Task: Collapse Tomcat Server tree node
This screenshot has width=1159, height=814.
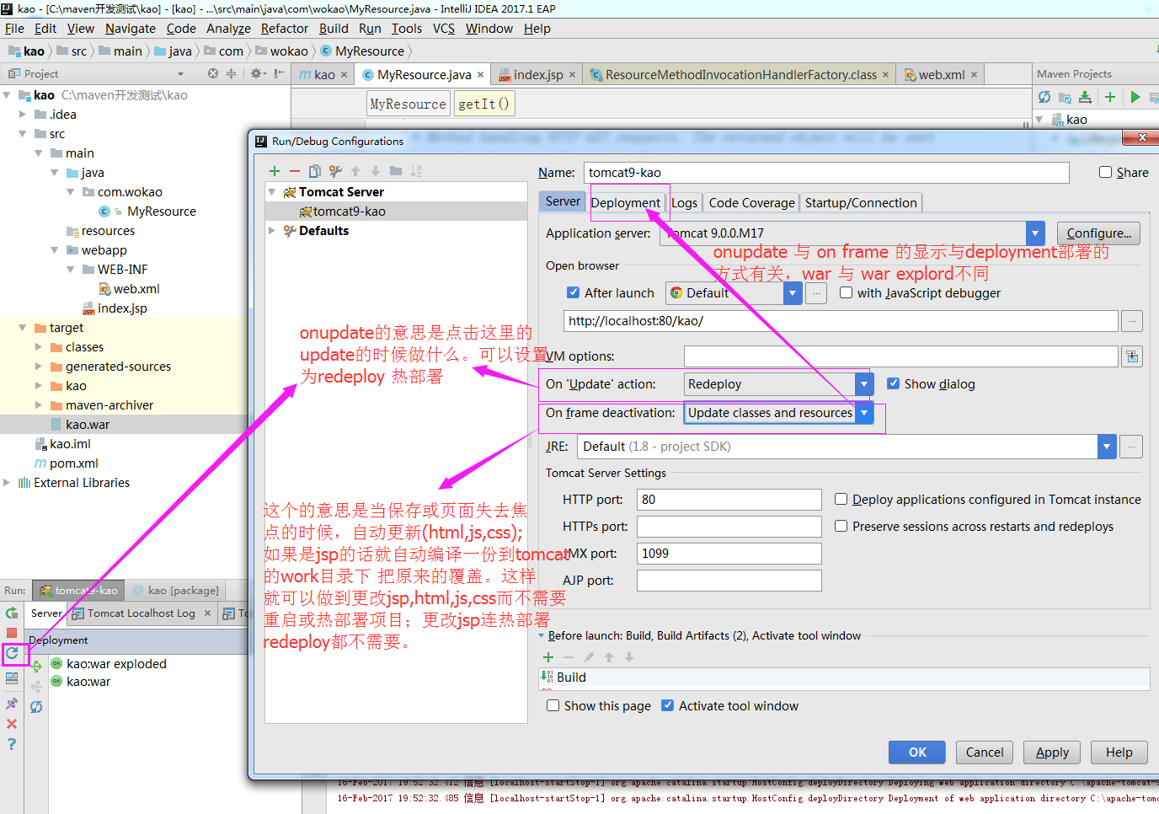Action: click(x=272, y=192)
